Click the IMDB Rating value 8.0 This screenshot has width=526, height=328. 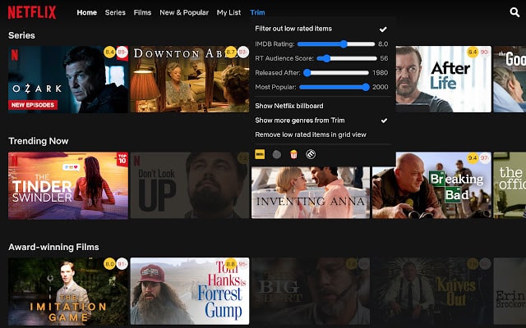[x=383, y=43]
